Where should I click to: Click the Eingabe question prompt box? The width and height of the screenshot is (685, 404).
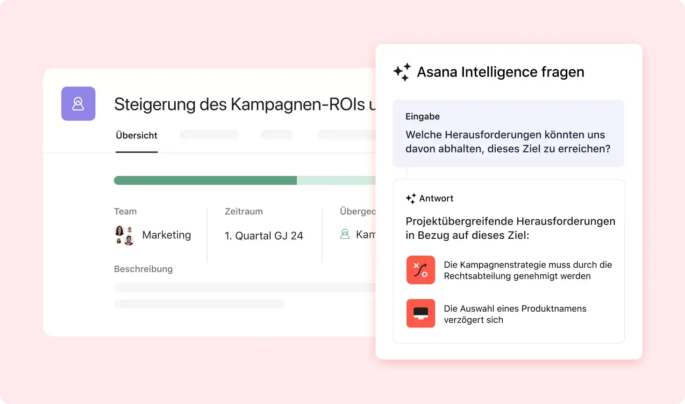tap(508, 133)
